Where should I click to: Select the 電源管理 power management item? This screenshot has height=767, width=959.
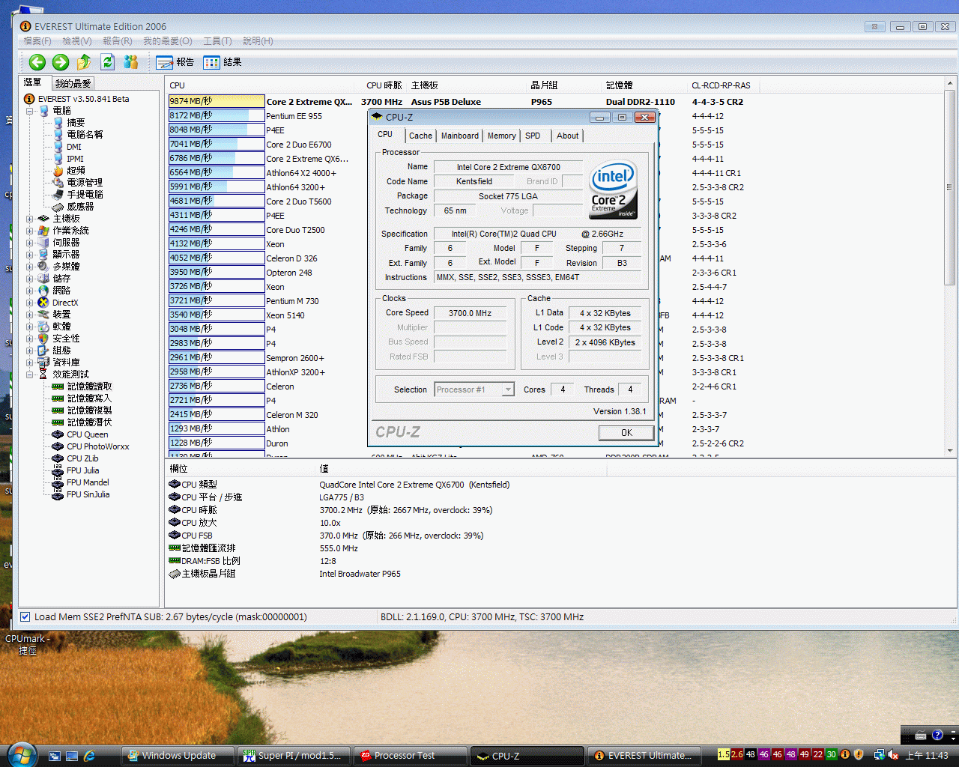[x=78, y=183]
